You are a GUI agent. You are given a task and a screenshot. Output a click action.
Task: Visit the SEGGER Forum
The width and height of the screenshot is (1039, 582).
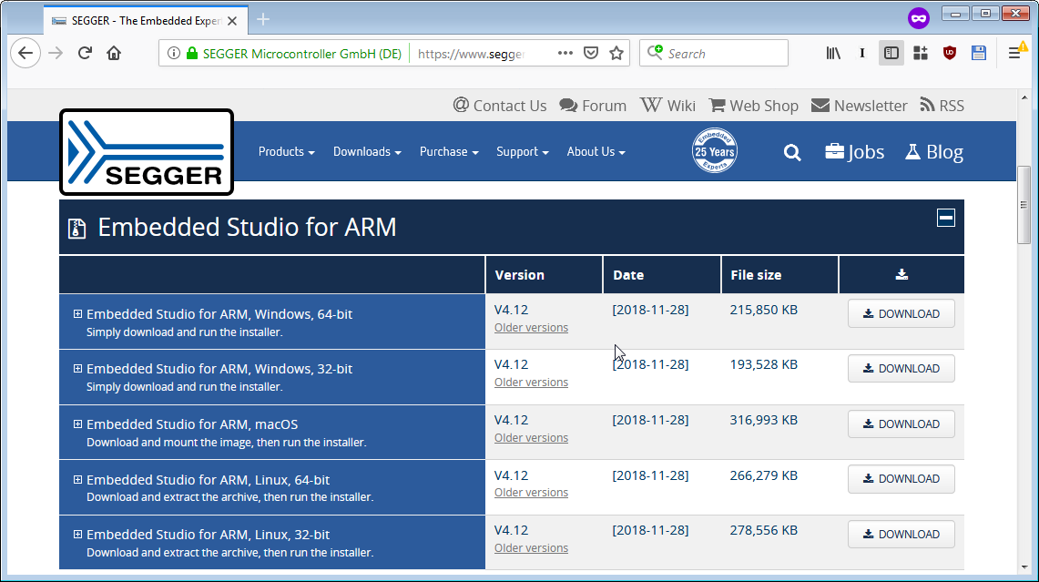(x=593, y=106)
